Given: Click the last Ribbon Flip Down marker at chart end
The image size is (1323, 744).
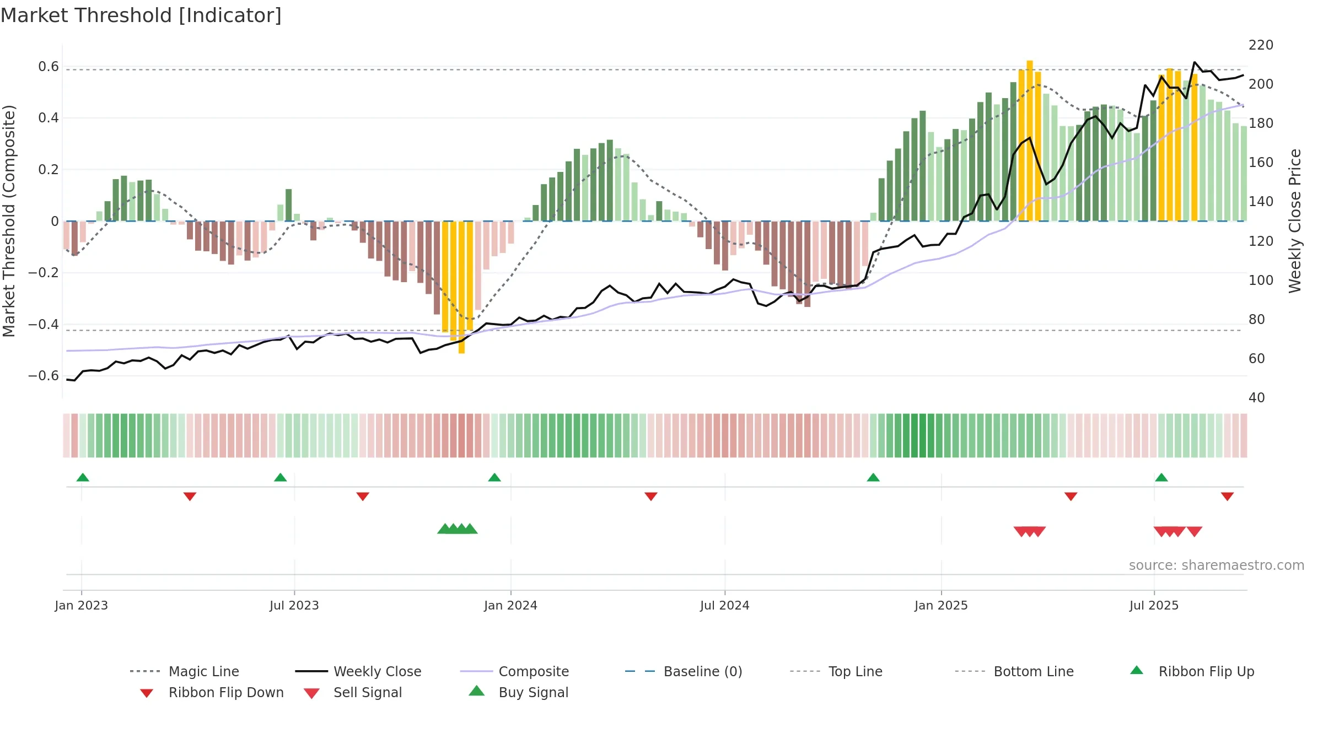Looking at the screenshot, I should tap(1227, 497).
